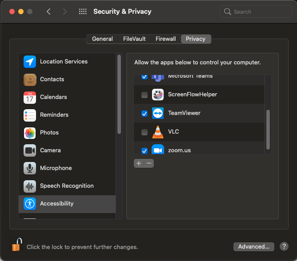
Task: Click the Contacts icon in sidebar
Action: (x=30, y=79)
